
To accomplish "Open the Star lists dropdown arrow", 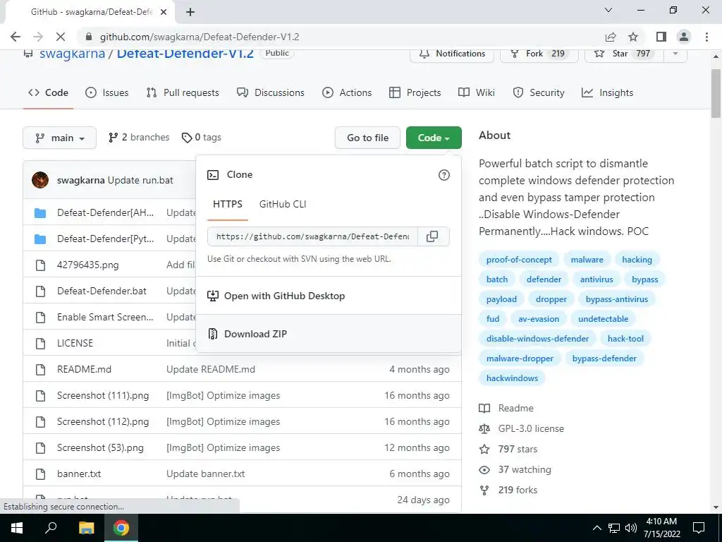I will click(675, 54).
